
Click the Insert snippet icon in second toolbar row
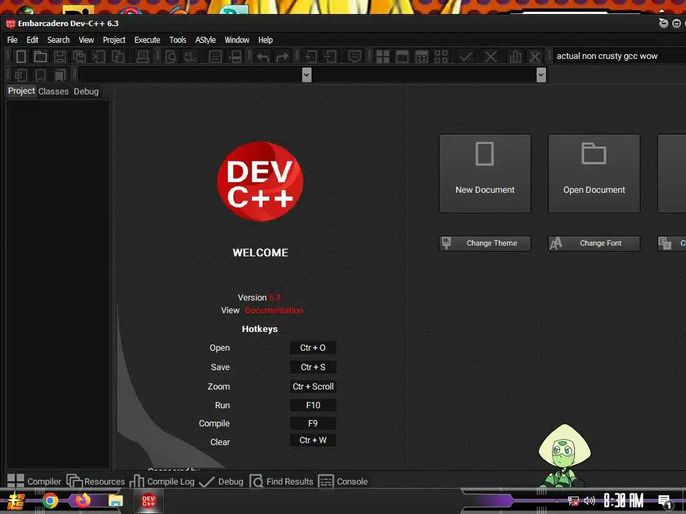(21, 75)
